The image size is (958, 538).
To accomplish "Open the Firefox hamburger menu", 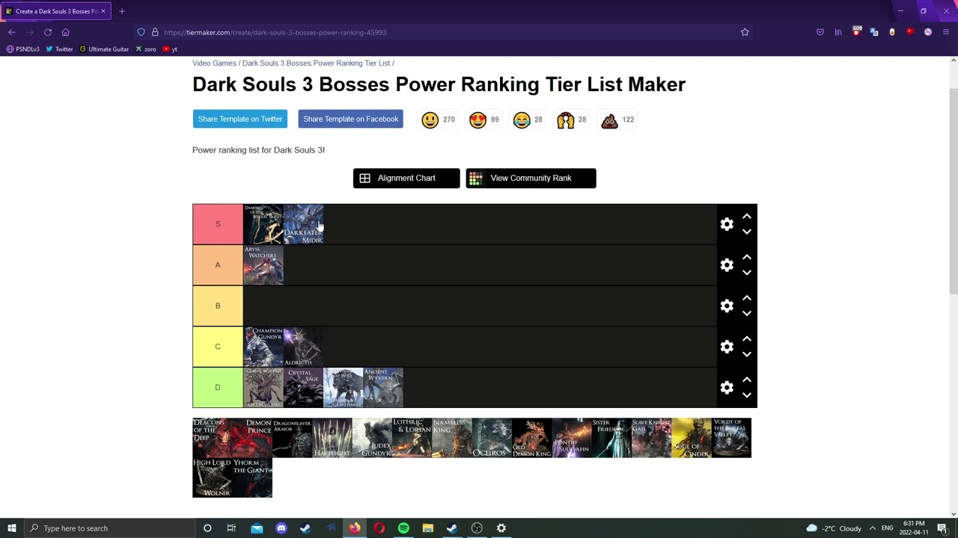I will coord(946,32).
